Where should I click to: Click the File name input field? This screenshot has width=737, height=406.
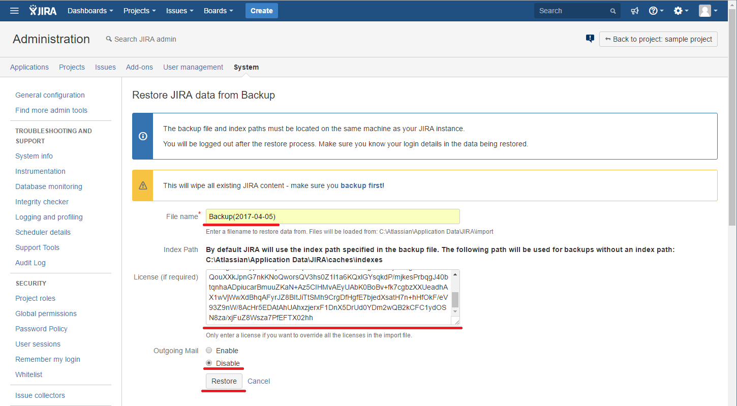coord(333,216)
